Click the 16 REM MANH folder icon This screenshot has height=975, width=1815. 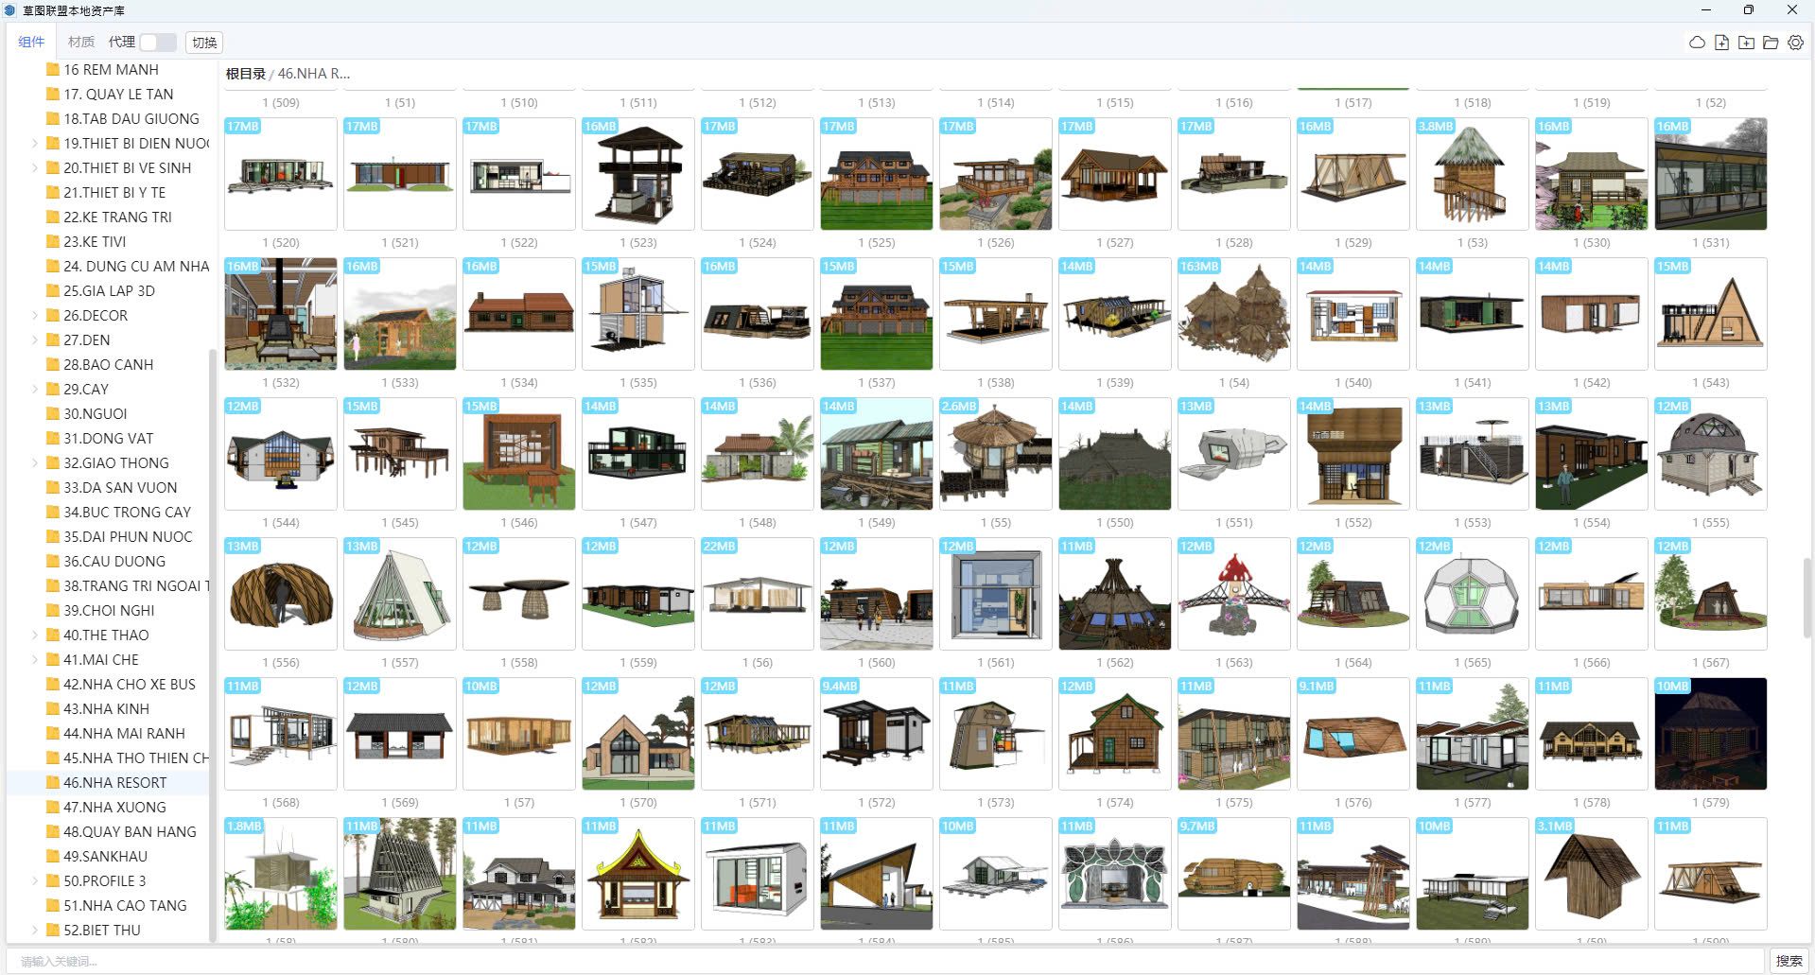(53, 70)
